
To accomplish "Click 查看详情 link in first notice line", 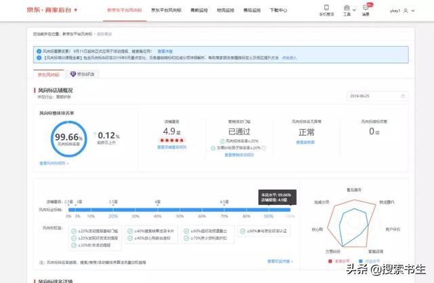I will pos(165,51).
